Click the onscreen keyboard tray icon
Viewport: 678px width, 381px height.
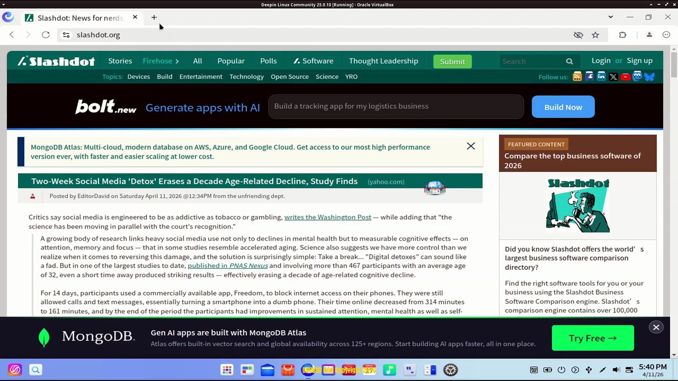point(534,370)
